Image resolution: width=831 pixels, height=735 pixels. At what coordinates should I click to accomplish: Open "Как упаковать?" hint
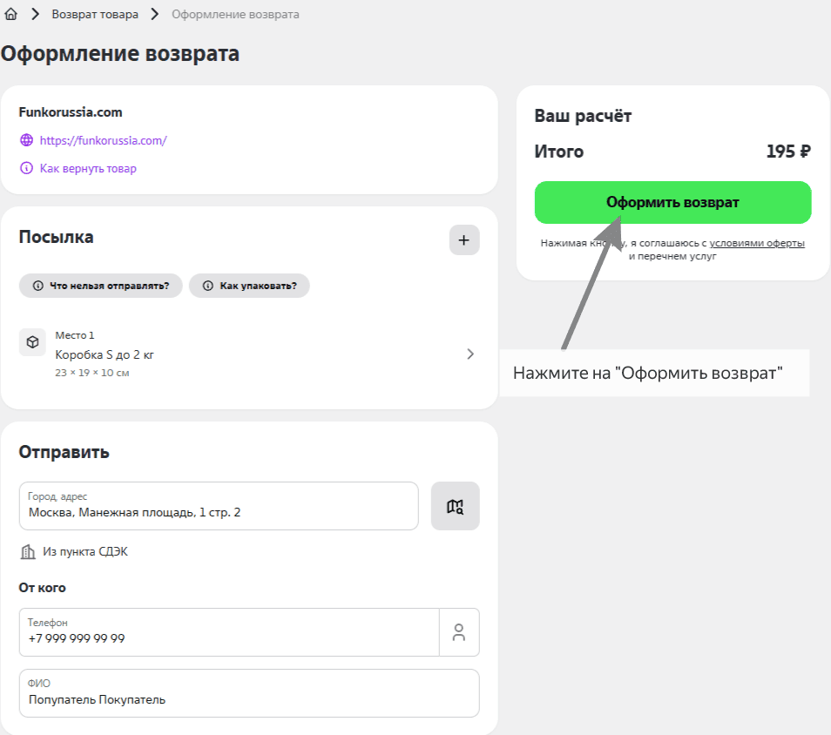pyautogui.click(x=249, y=286)
